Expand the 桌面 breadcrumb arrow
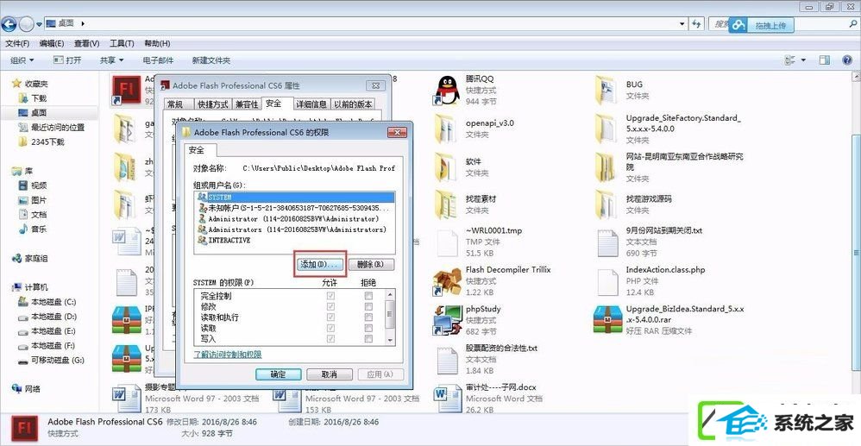 (x=83, y=23)
